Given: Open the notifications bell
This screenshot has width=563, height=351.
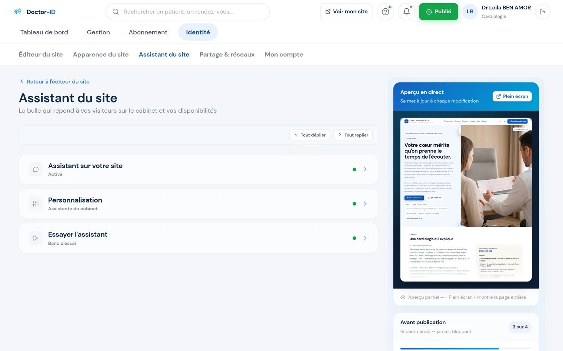Looking at the screenshot, I should point(406,12).
